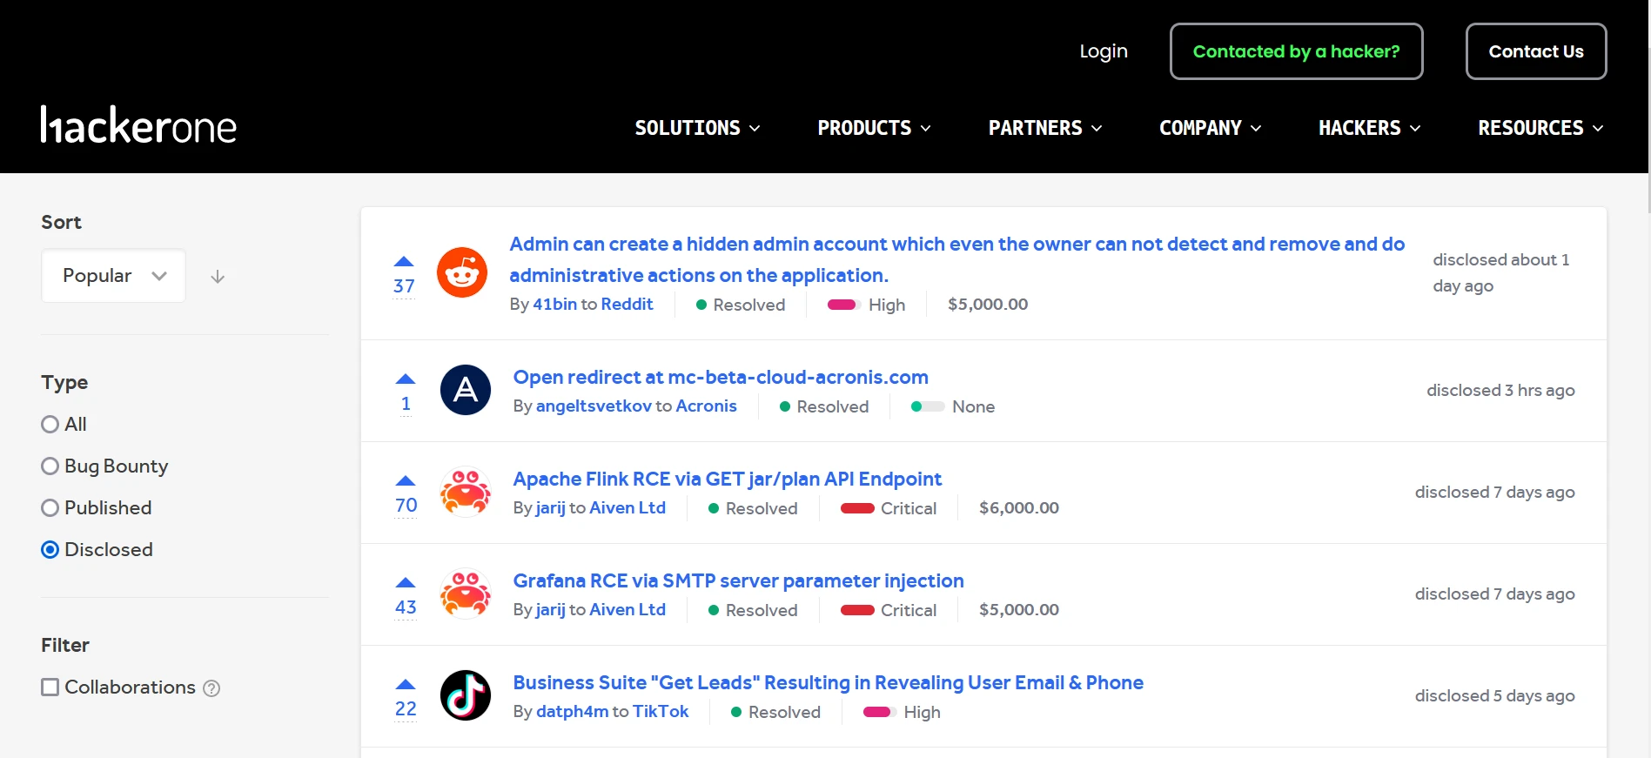Image resolution: width=1651 pixels, height=758 pixels.
Task: Click the TikTok program logo
Action: [466, 695]
